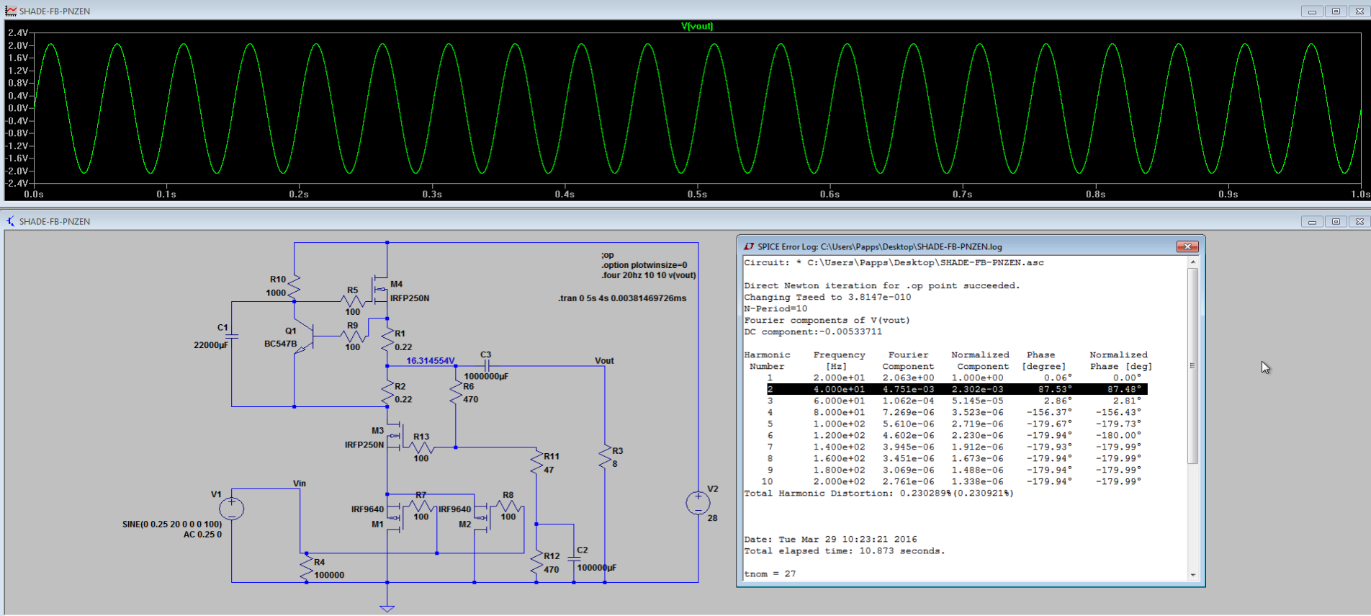Screen dimensions: 1371x616
Task: Select resistor R9 symbol
Action: [353, 336]
